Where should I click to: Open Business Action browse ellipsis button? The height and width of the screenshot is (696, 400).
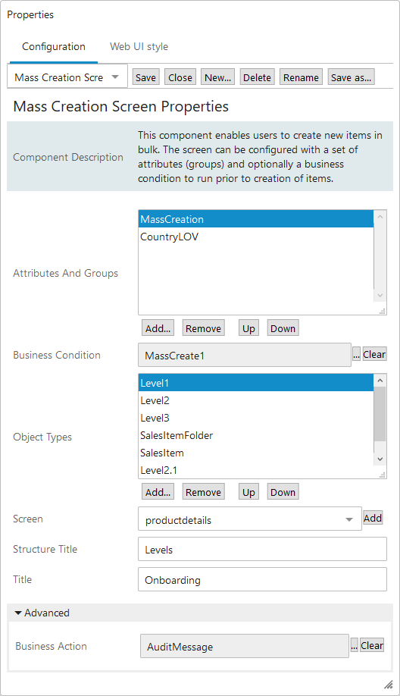pos(354,646)
